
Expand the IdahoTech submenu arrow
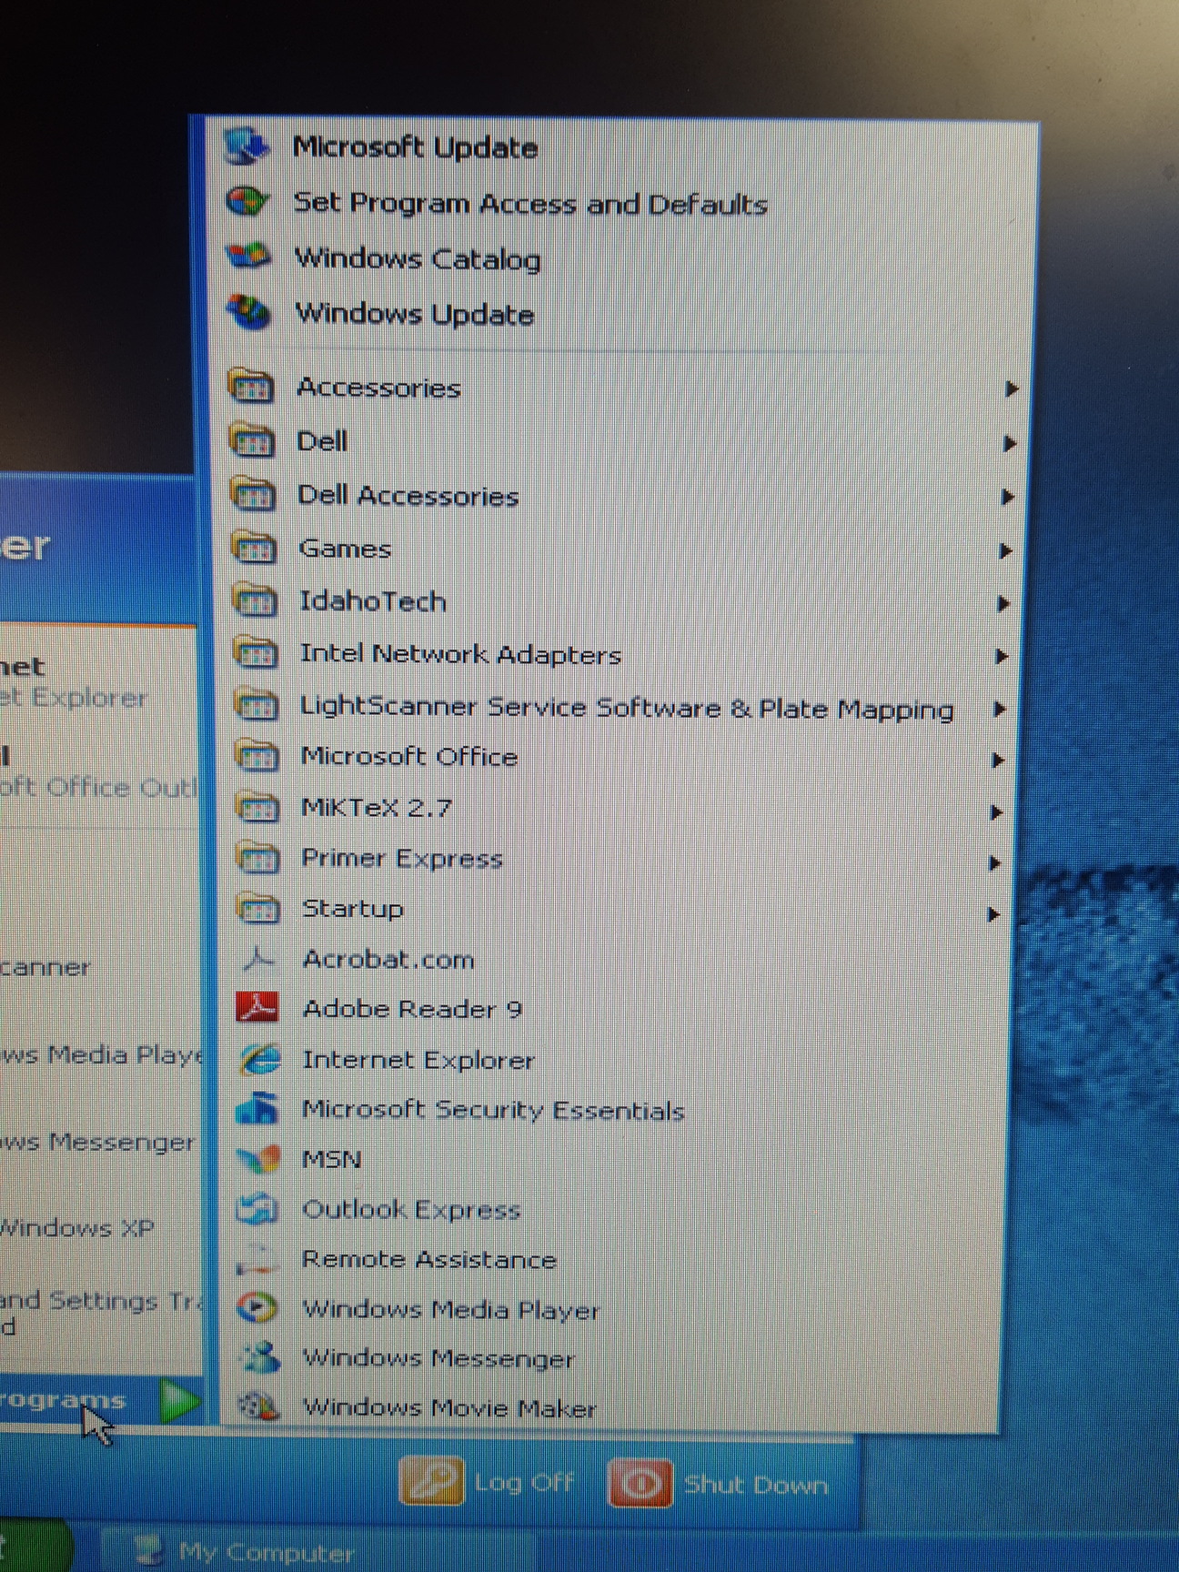(1003, 604)
